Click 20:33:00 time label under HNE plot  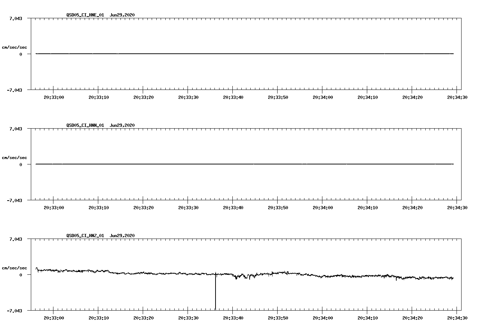click(54, 97)
